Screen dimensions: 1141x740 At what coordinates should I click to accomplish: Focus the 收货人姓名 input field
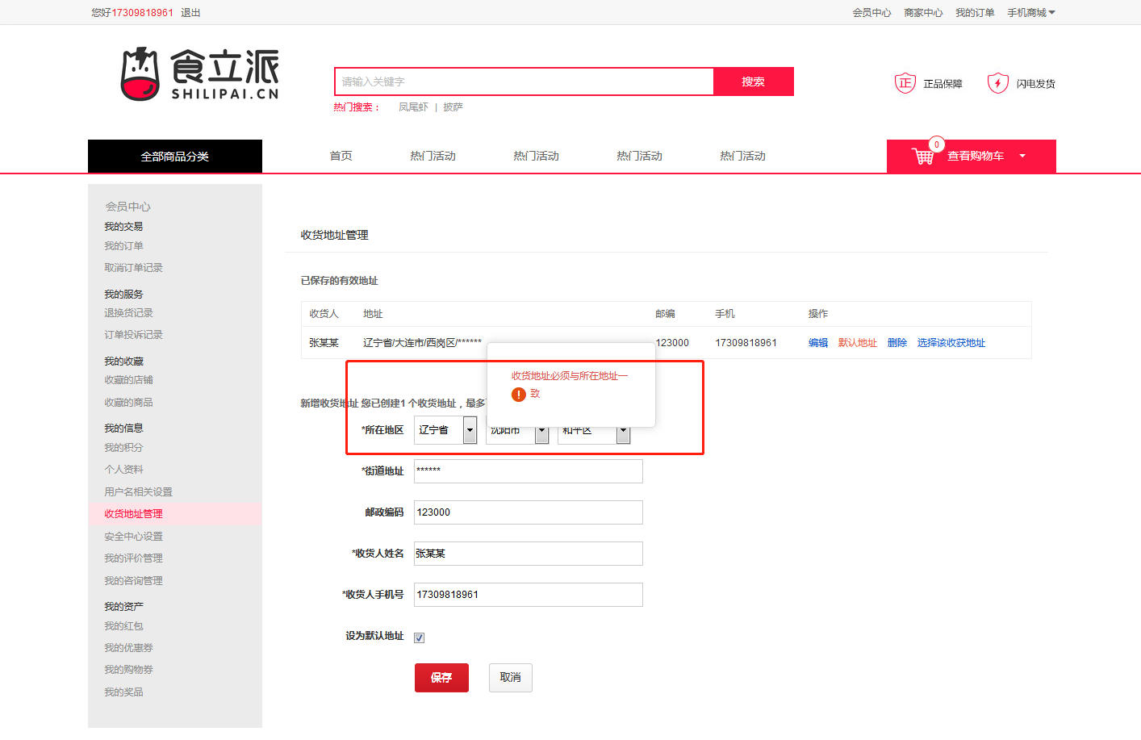[x=529, y=554]
